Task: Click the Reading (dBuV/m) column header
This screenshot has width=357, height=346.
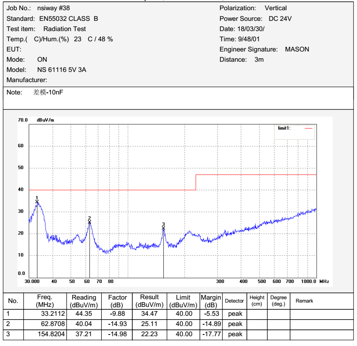Action: [84, 301]
